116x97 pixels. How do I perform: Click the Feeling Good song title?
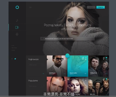tap(94, 73)
